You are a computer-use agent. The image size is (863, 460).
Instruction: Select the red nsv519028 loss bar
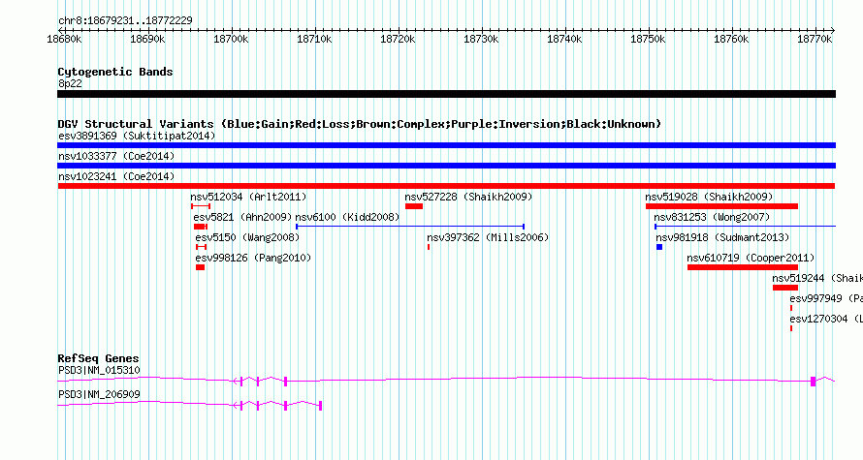click(x=721, y=206)
